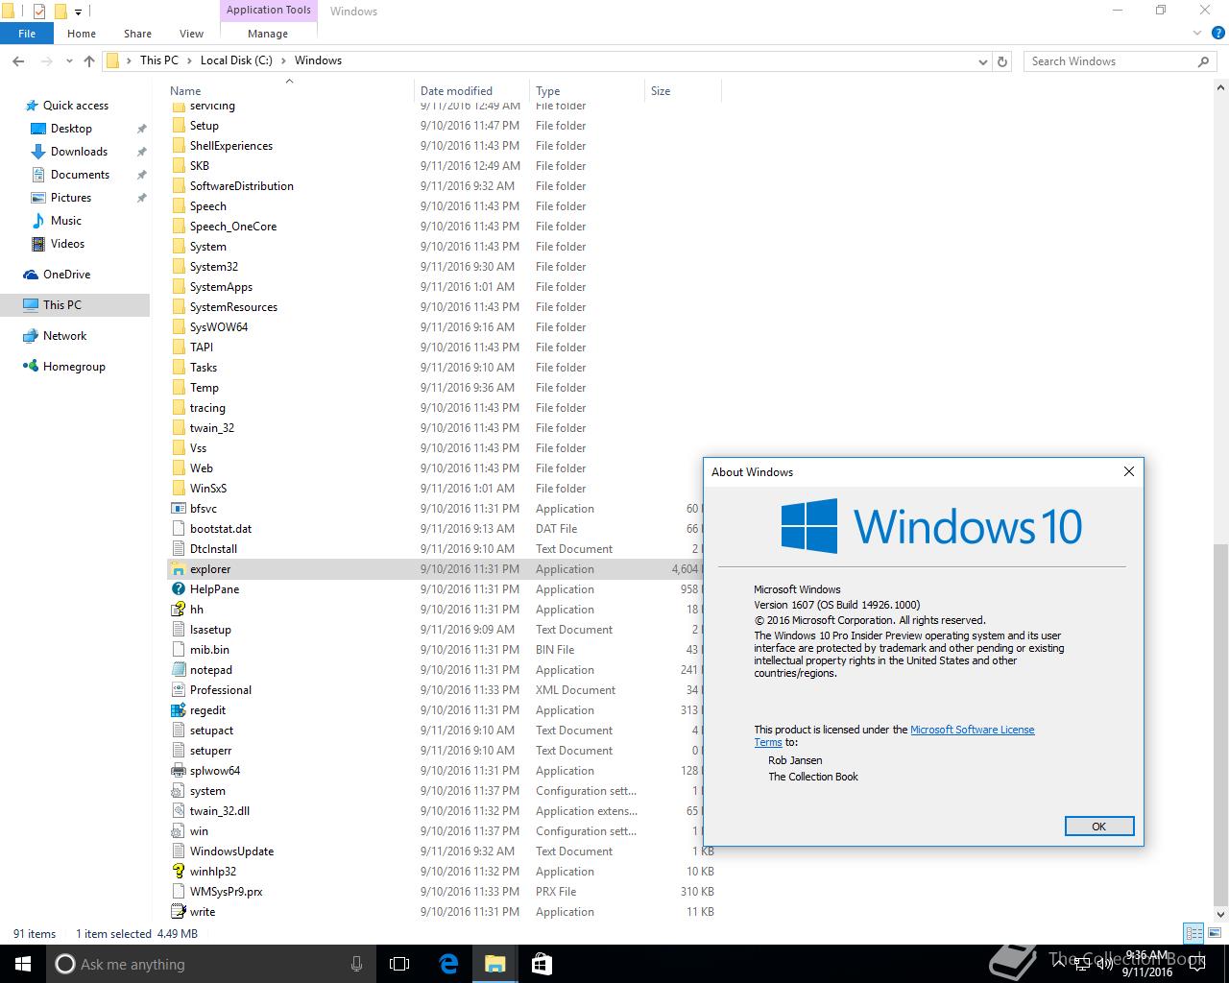Expand the Local Disk (C:) breadcrumb chevron
1229x983 pixels.
(283, 60)
